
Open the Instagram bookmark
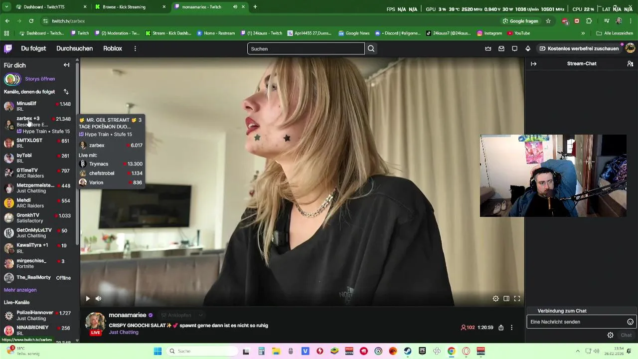[489, 33]
